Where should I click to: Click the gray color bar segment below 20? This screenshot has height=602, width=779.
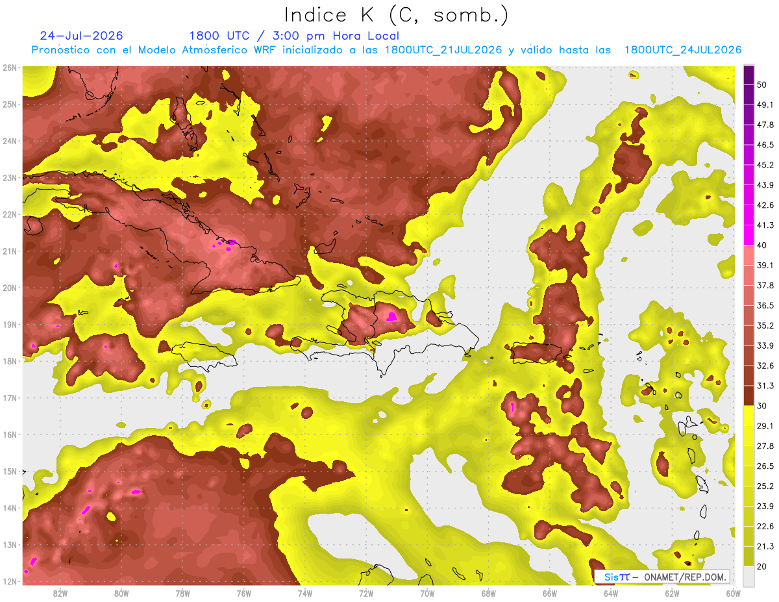click(748, 576)
